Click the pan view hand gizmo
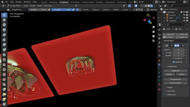 click(x=153, y=32)
